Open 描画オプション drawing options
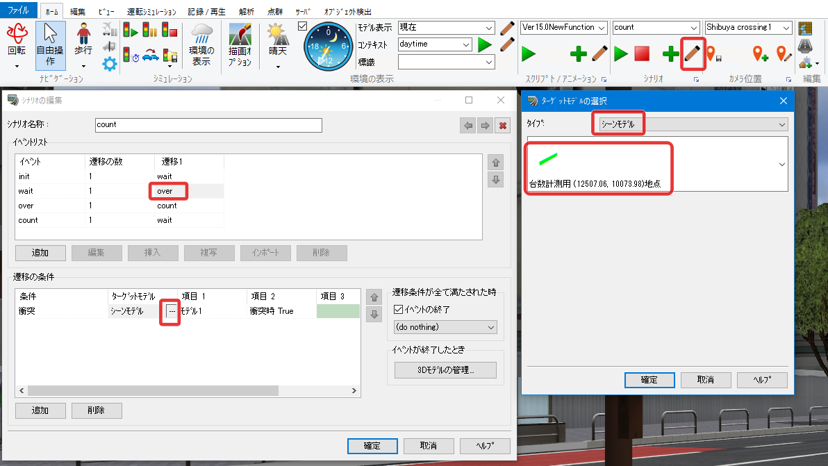Screen dimensions: 828x466 click(240, 45)
